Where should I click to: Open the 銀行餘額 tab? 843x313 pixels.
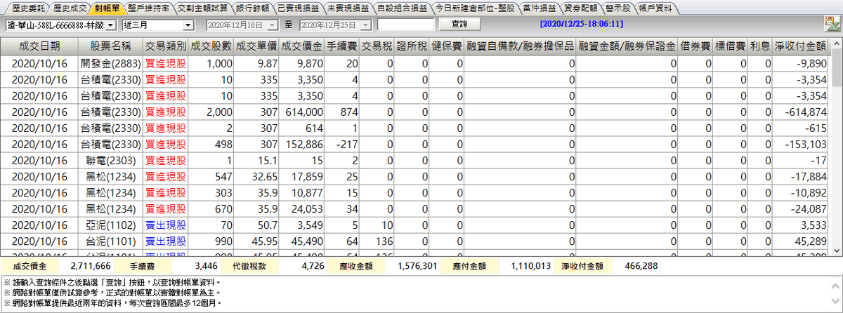point(254,9)
